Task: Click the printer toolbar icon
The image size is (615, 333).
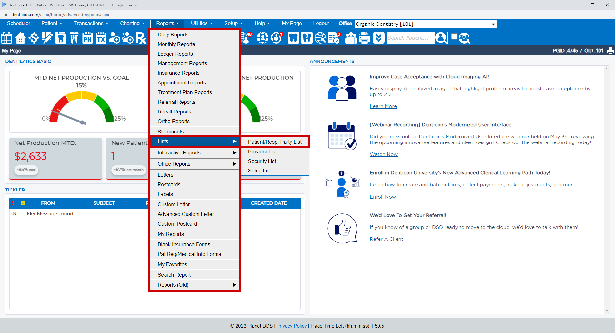Action: point(365,38)
